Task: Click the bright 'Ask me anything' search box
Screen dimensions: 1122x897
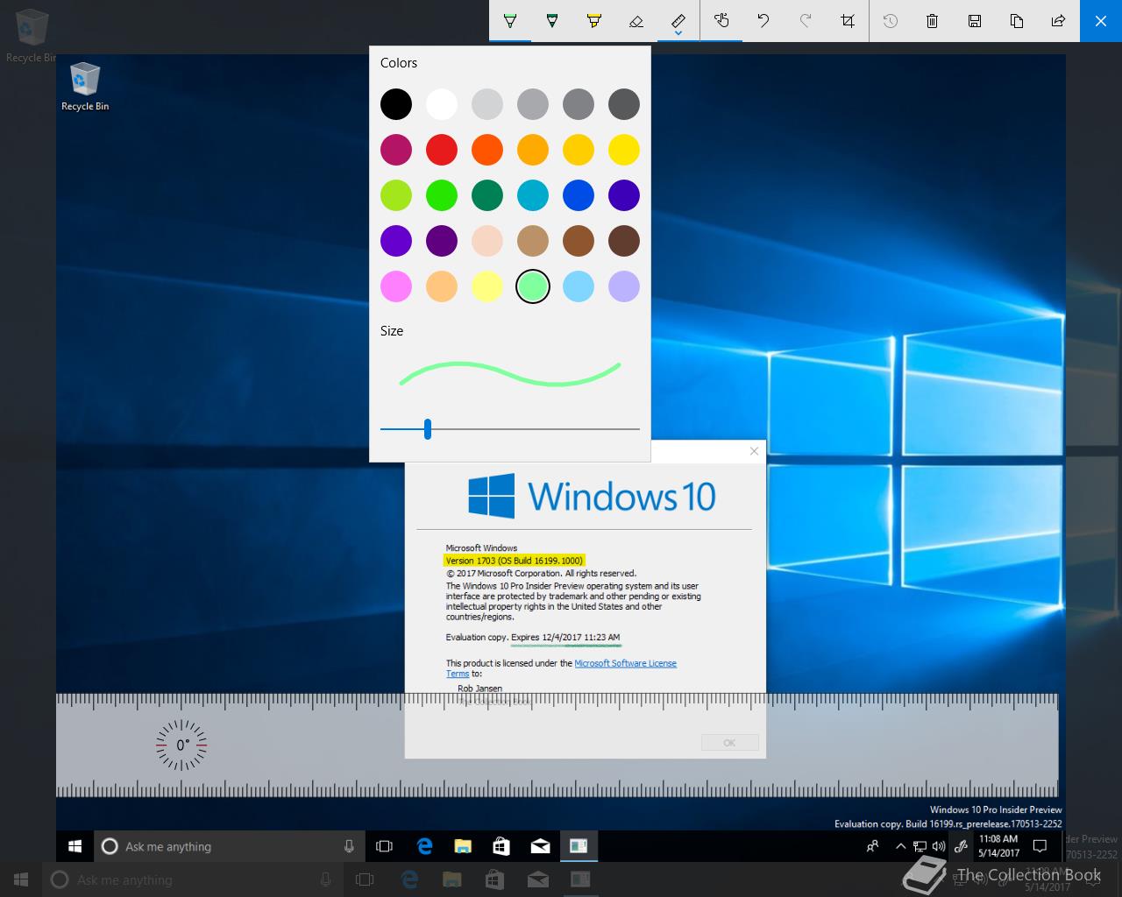Action: [x=230, y=846]
